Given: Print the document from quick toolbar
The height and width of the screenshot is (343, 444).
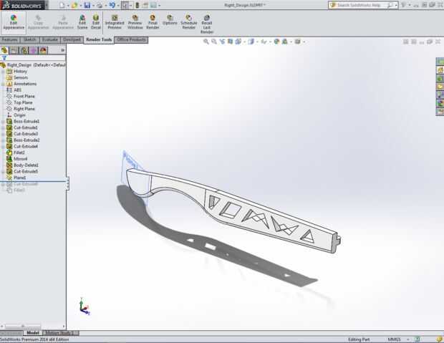Looking at the screenshot, I should pyautogui.click(x=100, y=5).
